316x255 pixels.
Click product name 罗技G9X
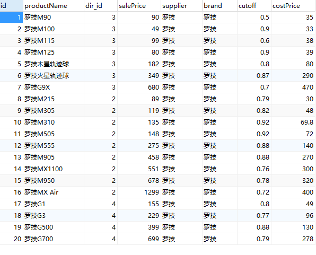click(37, 87)
